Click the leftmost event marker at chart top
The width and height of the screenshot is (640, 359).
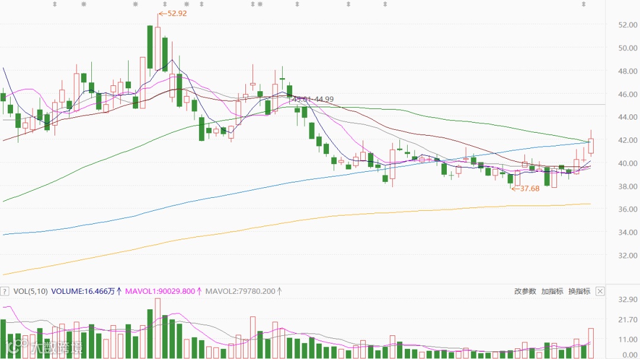(55, 4)
